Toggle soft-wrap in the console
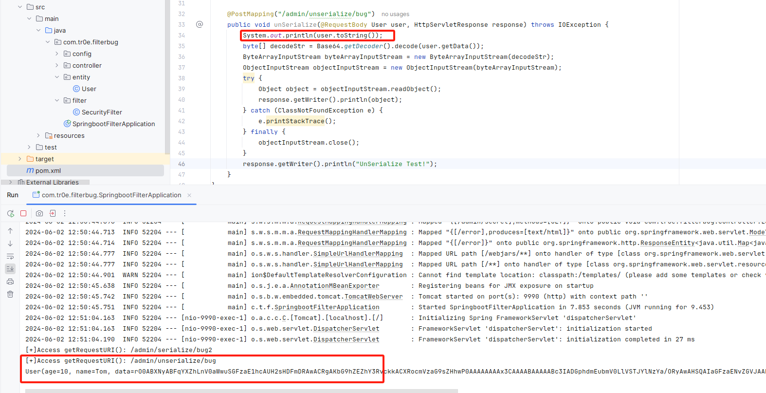The width and height of the screenshot is (766, 393). [x=10, y=256]
